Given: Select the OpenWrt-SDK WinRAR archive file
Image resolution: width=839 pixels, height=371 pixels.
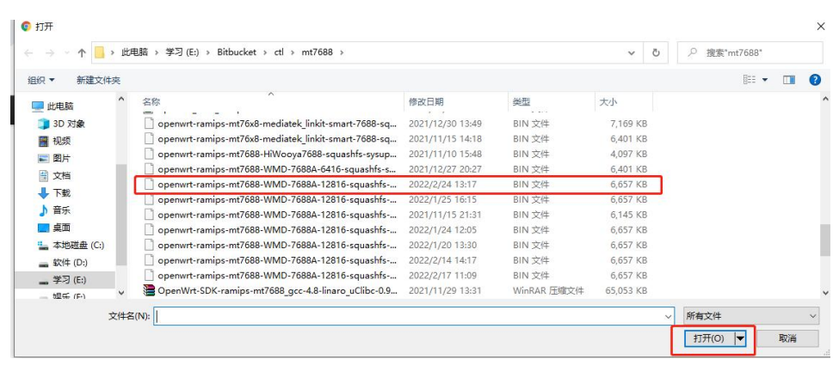Looking at the screenshot, I should click(277, 291).
